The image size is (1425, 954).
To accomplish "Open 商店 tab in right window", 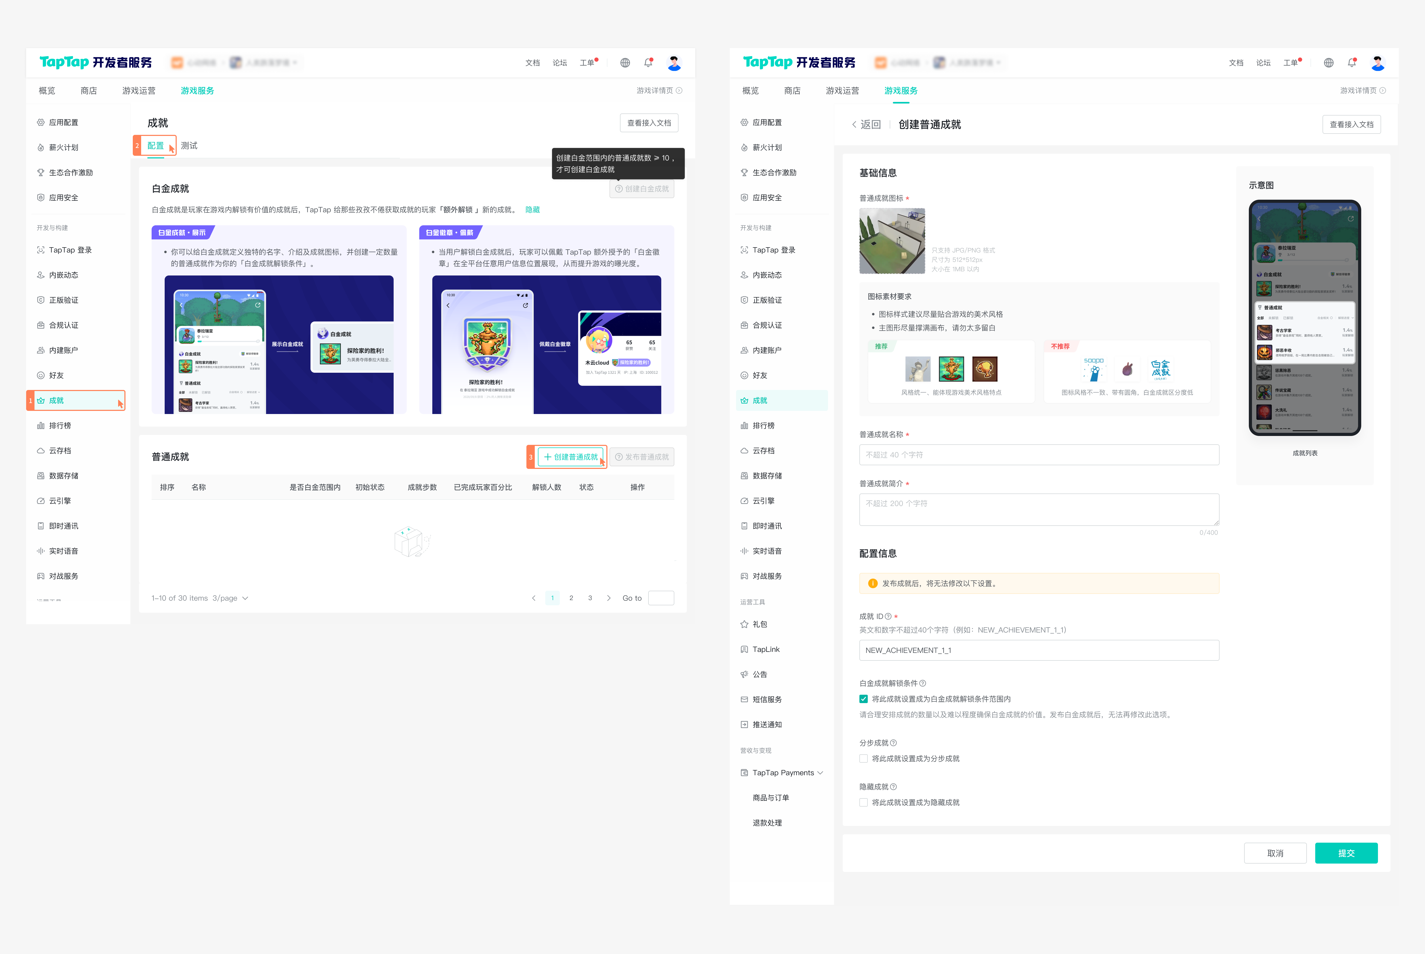I will tap(792, 91).
